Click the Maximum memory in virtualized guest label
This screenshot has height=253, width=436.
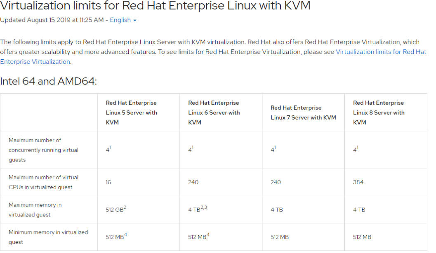point(35,210)
